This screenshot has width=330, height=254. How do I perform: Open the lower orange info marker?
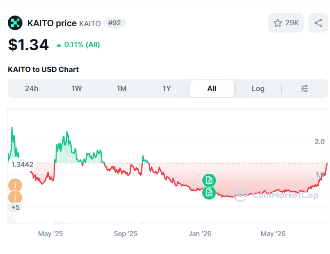tap(15, 198)
